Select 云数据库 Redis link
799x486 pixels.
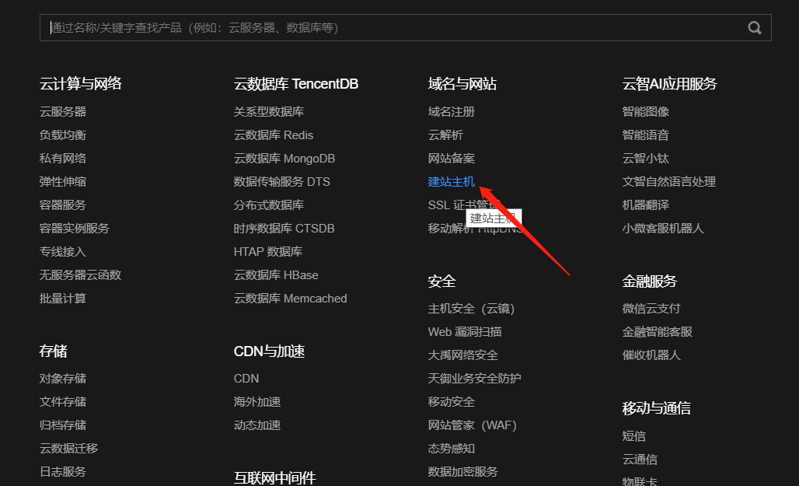273,135
